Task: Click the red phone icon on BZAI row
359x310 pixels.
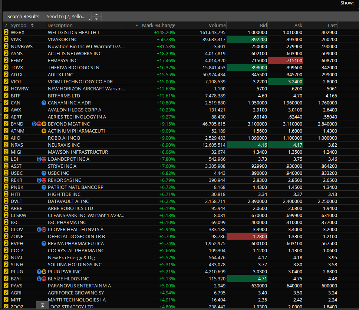Action: point(44,279)
